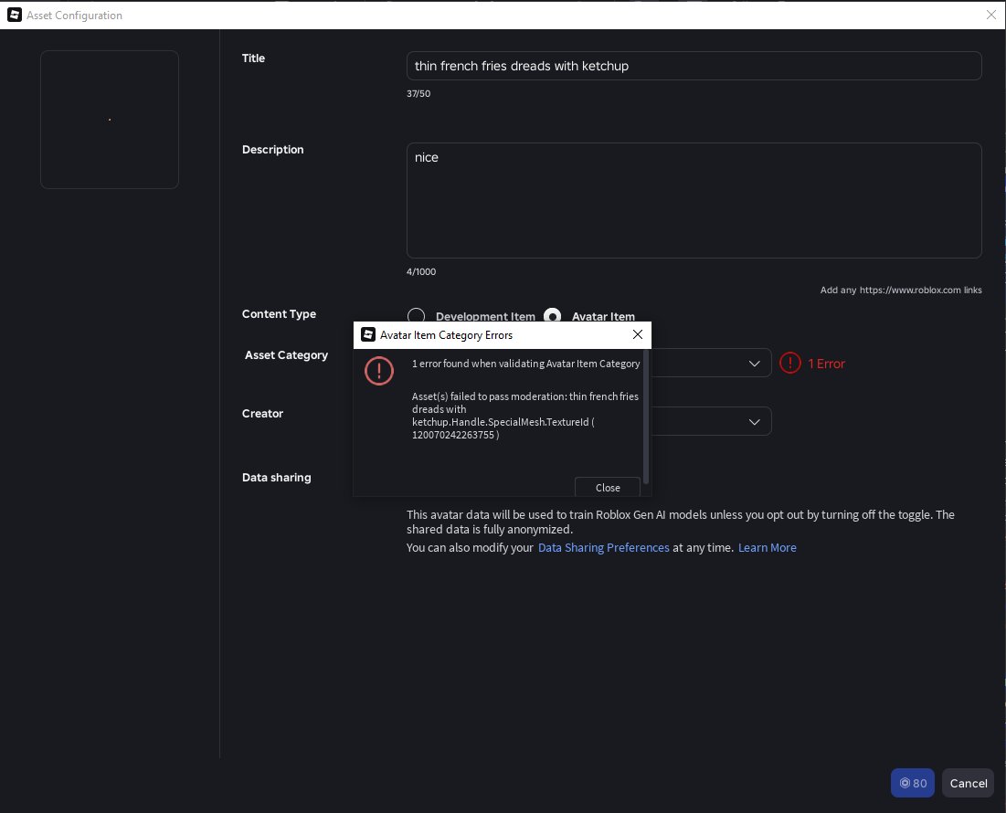
Task: Open the Learn More link
Action: [768, 547]
